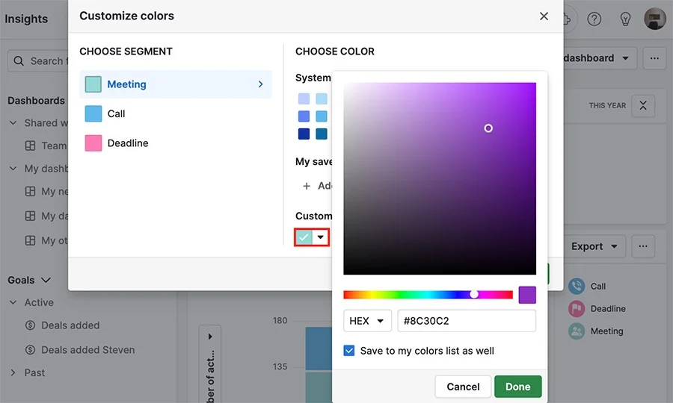Click the Call phone icon in legend
Screen dimensions: 673x403
point(577,286)
